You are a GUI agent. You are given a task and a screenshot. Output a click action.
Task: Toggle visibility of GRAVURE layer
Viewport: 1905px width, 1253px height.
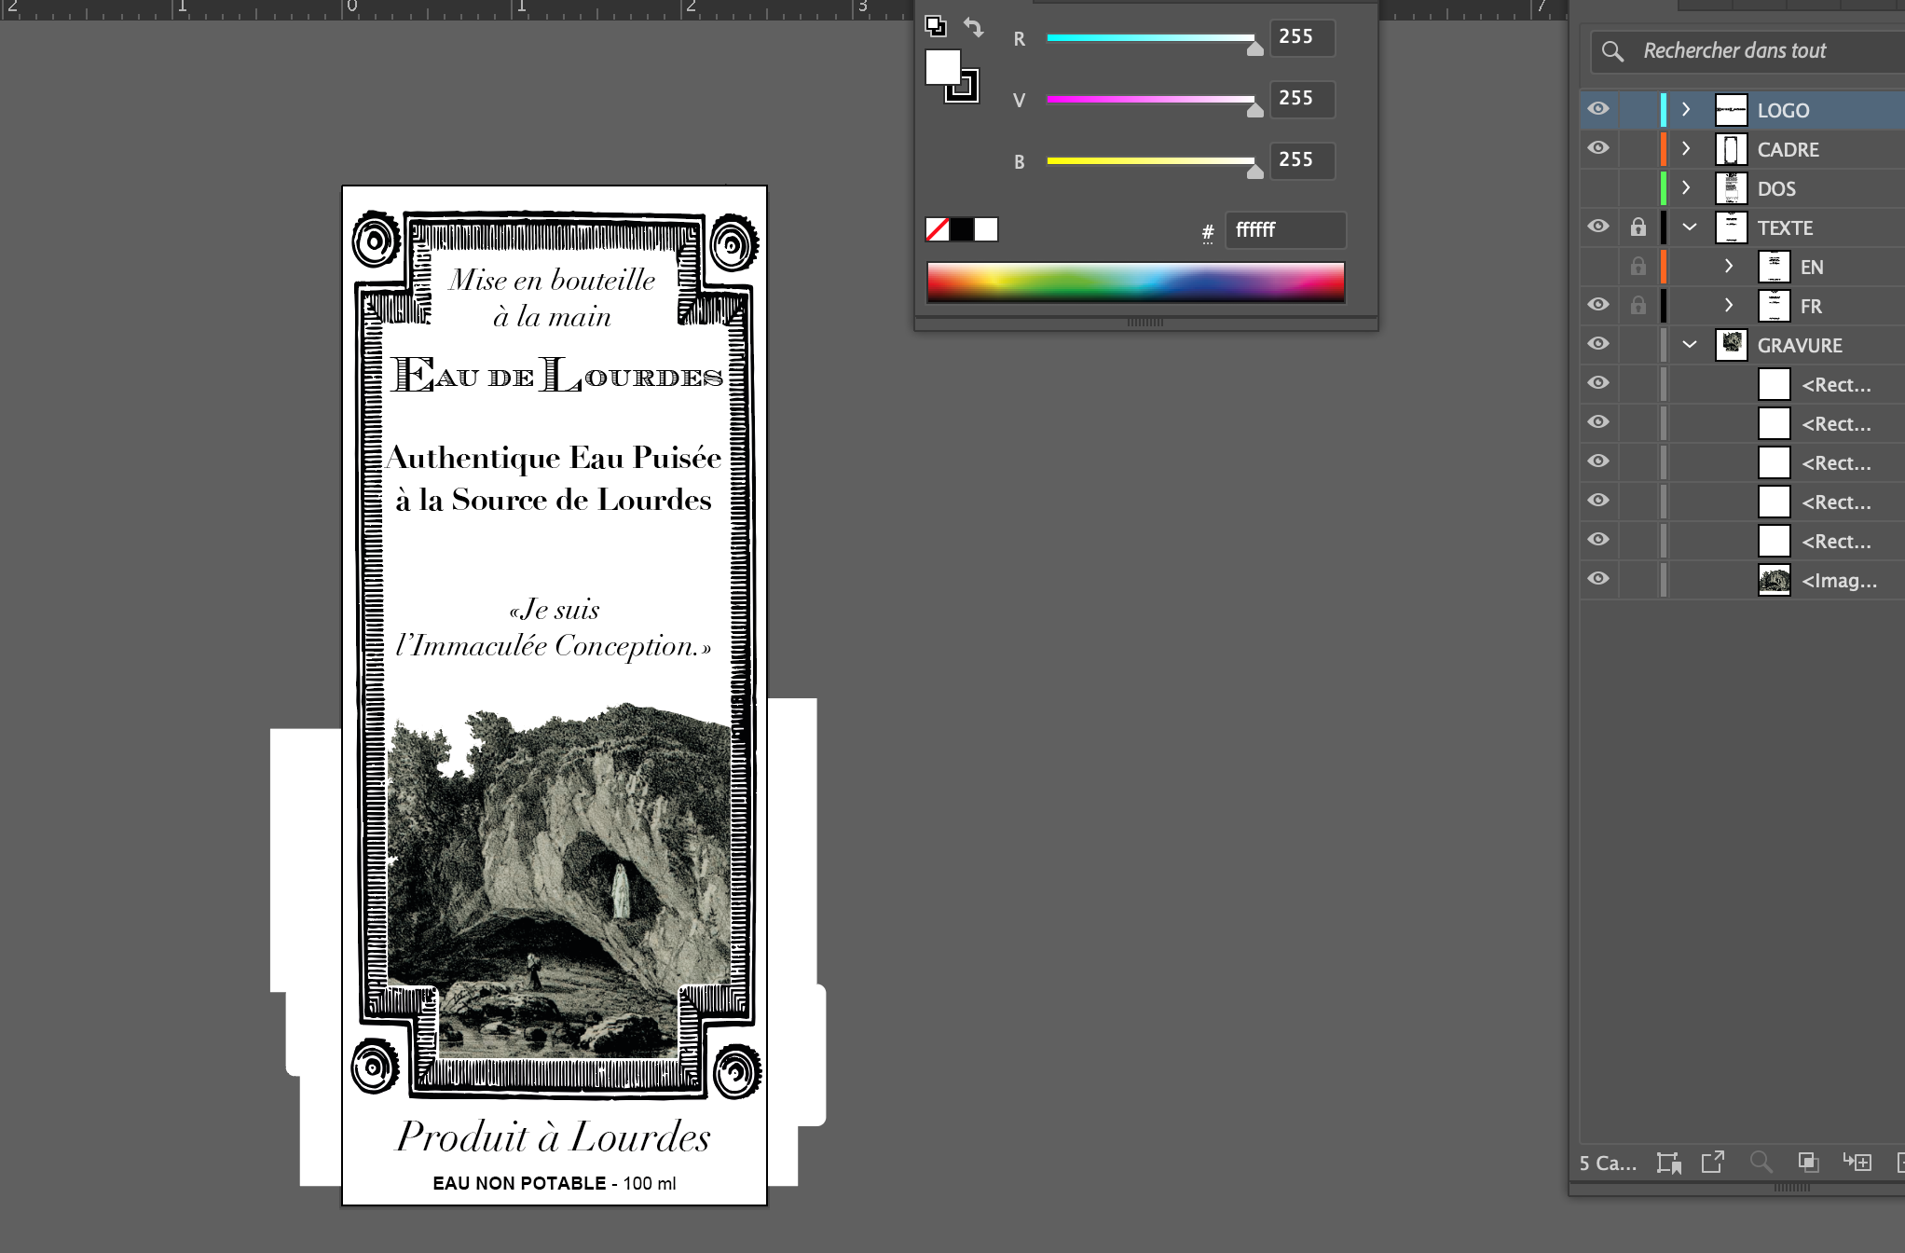[1598, 344]
